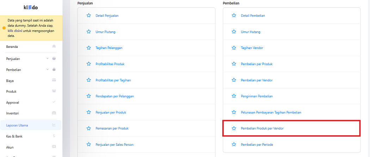Expand the Pembelian sidebar submenu chevron

(48, 69)
